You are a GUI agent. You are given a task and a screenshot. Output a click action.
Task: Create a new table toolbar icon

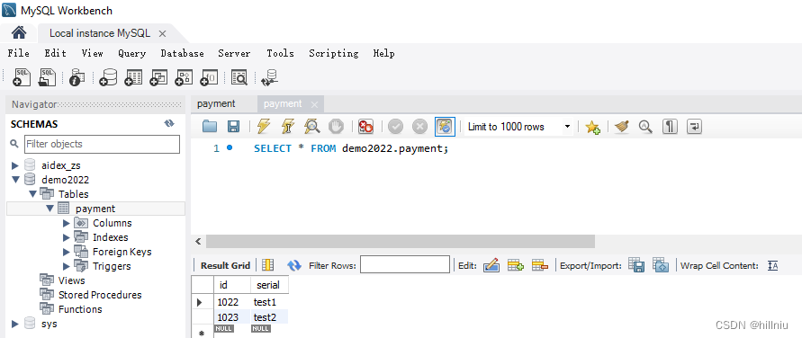133,76
